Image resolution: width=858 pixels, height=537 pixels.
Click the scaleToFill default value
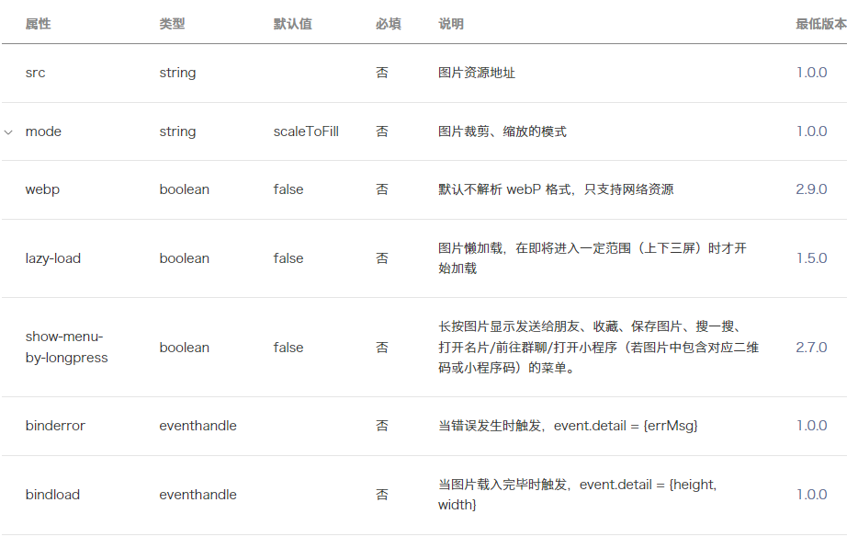306,131
